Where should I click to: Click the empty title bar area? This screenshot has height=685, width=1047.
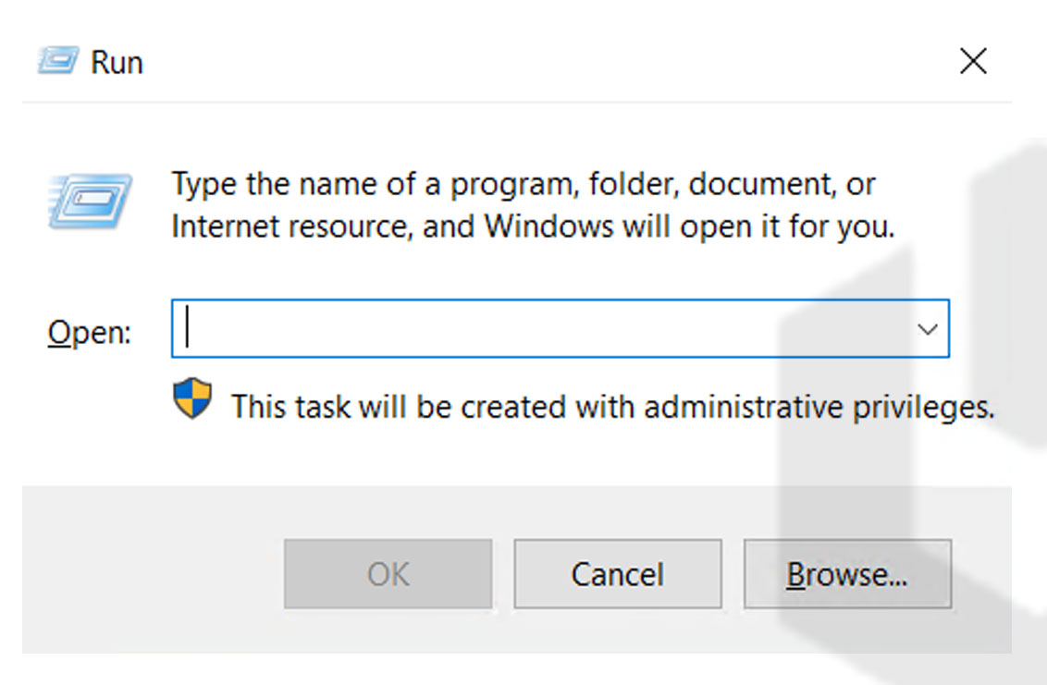point(555,62)
